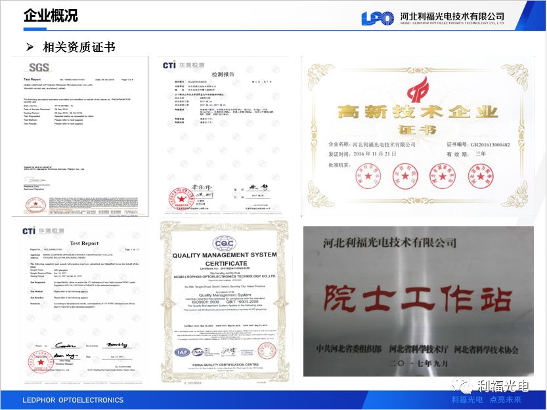The width and height of the screenshot is (547, 410).
Task: Open the CTI 检测报告 document image
Action: point(223,136)
